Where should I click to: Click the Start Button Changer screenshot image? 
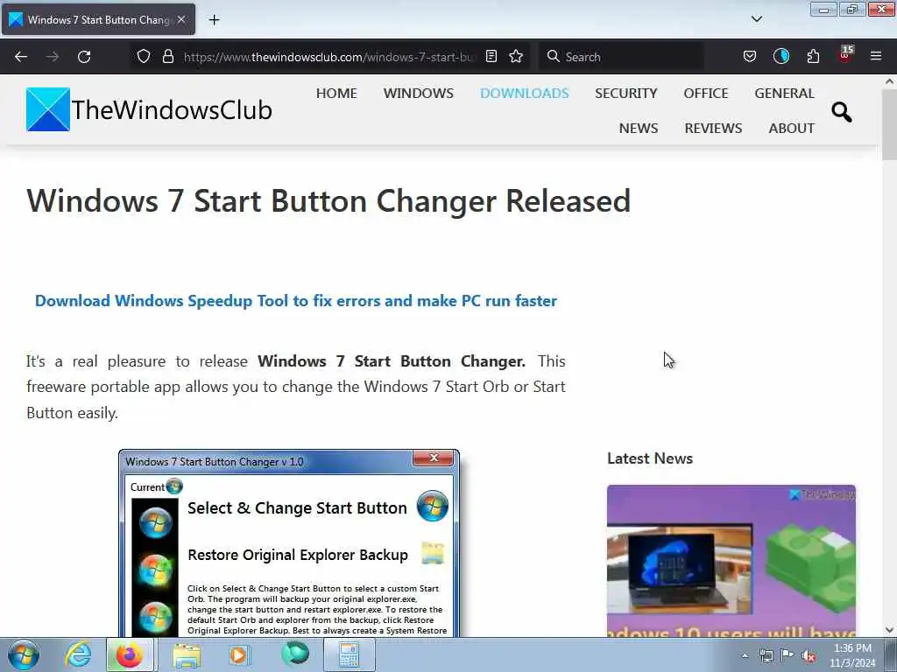[x=289, y=542]
